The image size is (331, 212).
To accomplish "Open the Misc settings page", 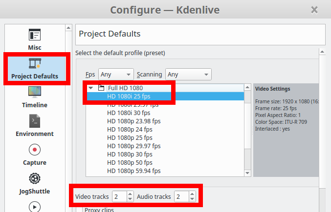I will 35,39.
